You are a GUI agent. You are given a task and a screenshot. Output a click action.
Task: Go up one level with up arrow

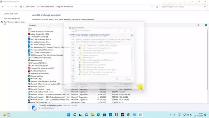tap(16, 7)
